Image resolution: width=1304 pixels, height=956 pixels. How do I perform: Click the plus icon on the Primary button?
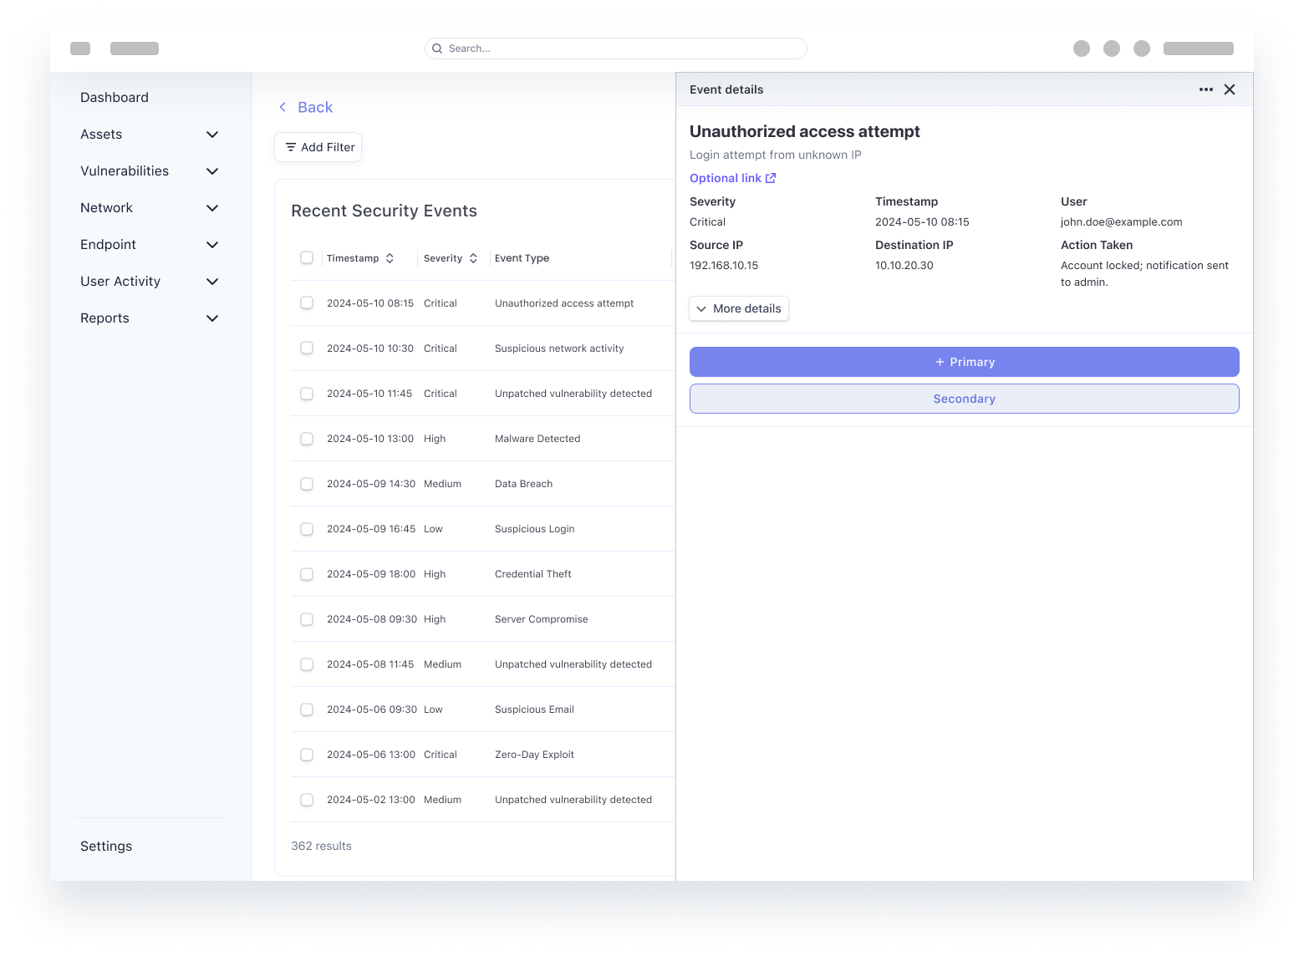(940, 361)
